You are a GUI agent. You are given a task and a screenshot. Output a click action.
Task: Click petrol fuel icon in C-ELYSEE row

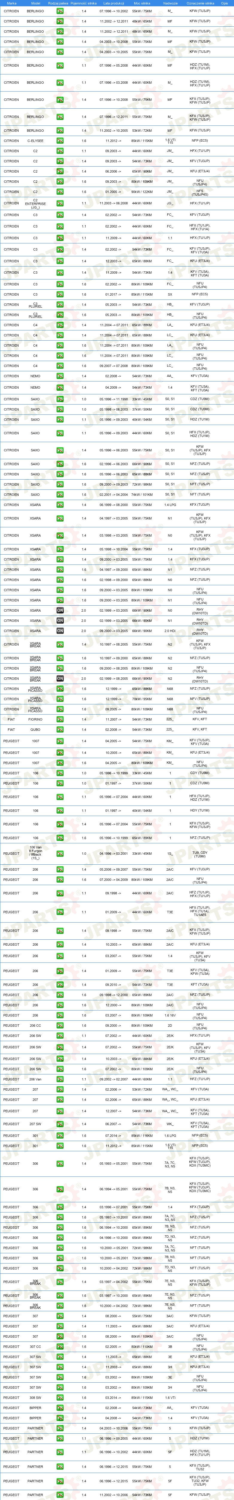pos(60,141)
